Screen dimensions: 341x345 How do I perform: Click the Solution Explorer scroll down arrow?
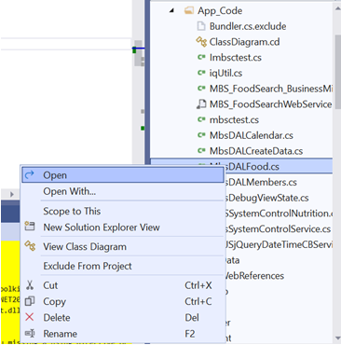[x=337, y=338]
